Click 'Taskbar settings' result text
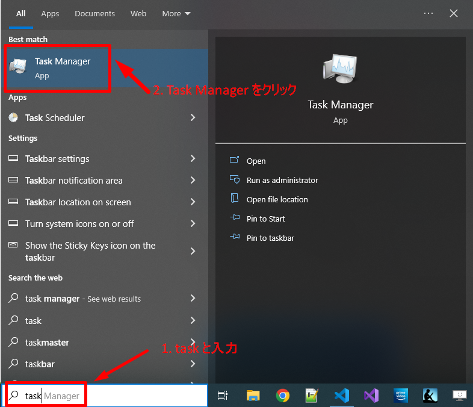 (57, 159)
